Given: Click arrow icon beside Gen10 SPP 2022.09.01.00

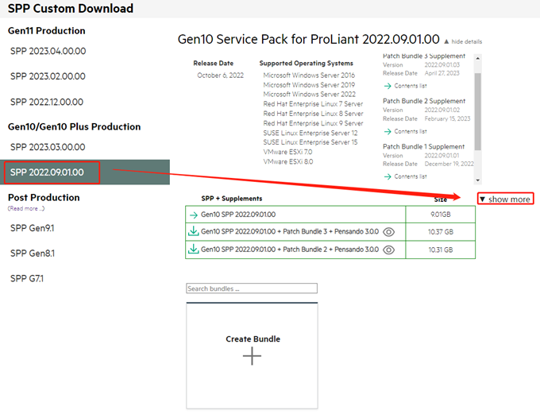Looking at the screenshot, I should 193,215.
